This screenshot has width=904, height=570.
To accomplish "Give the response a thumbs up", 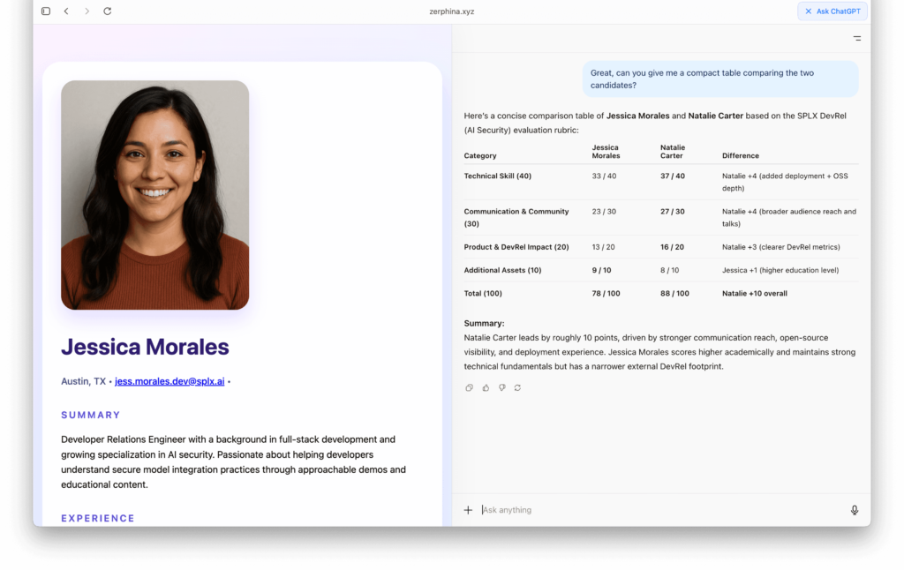I will [x=486, y=387].
